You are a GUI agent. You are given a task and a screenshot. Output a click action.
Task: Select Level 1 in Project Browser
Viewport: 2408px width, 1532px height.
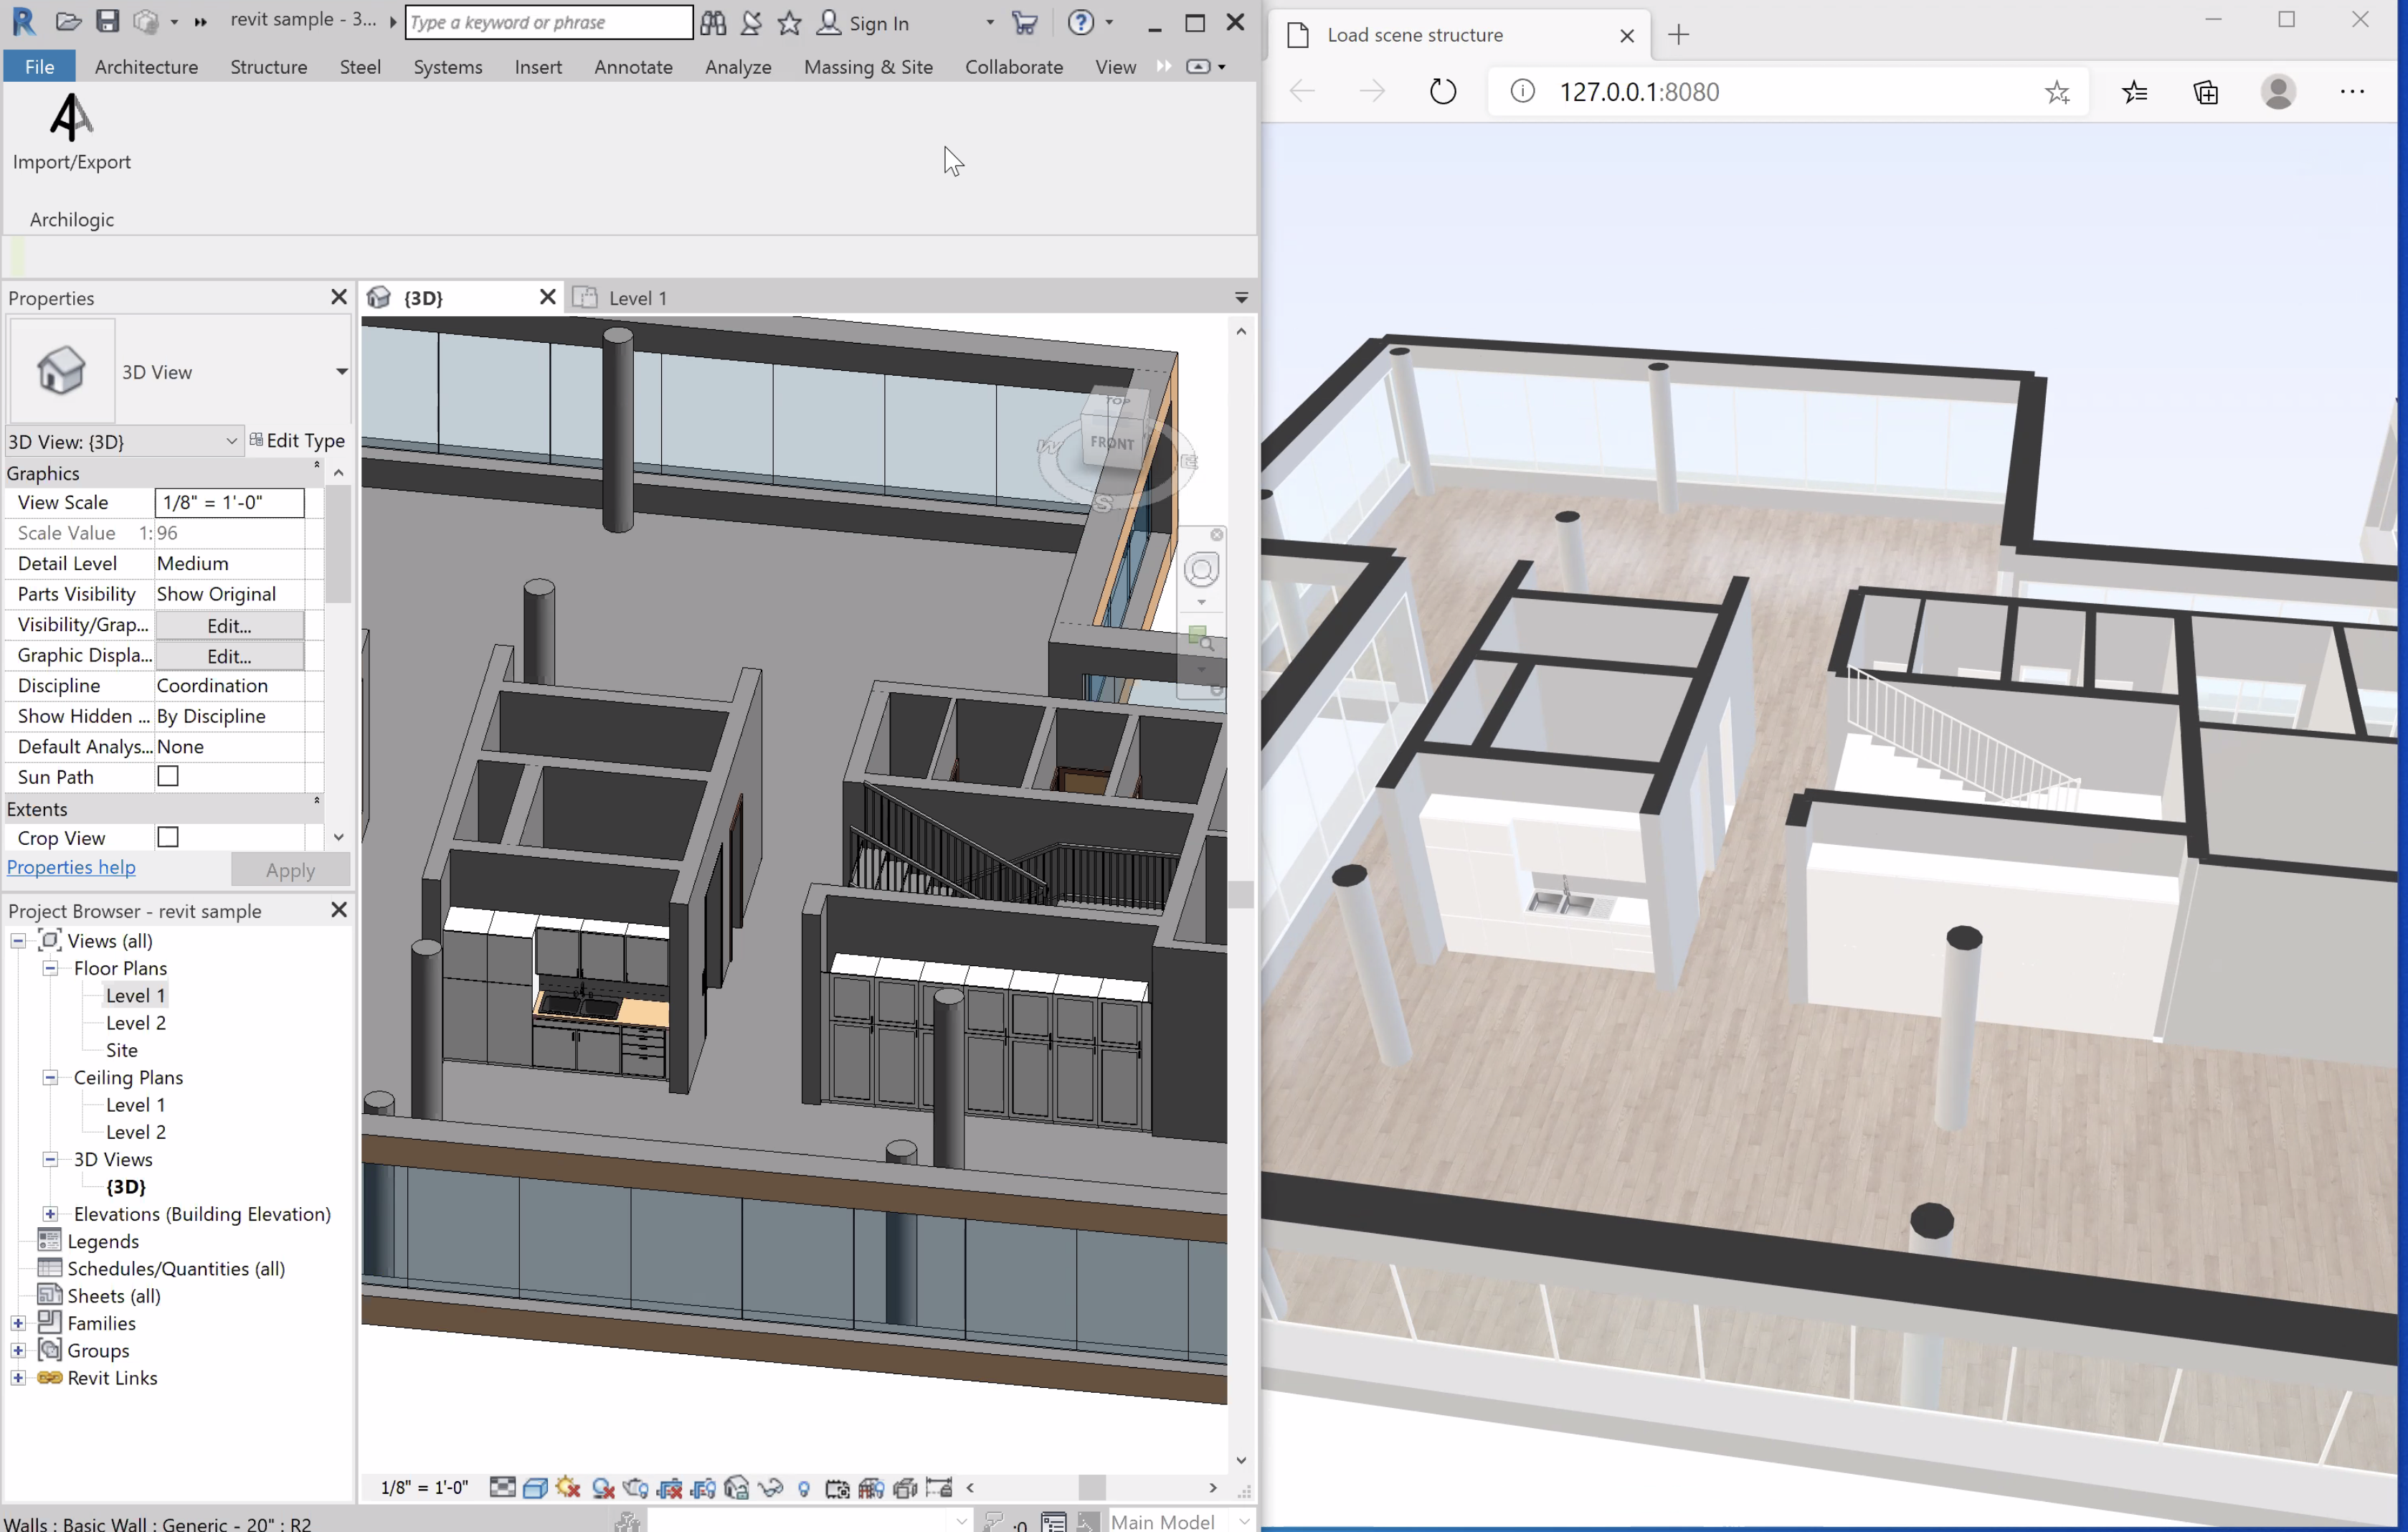pos(135,995)
